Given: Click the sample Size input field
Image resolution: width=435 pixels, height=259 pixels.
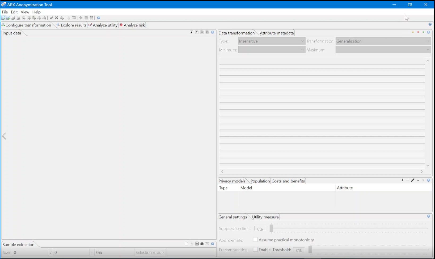Looking at the screenshot, I should click(30, 252).
